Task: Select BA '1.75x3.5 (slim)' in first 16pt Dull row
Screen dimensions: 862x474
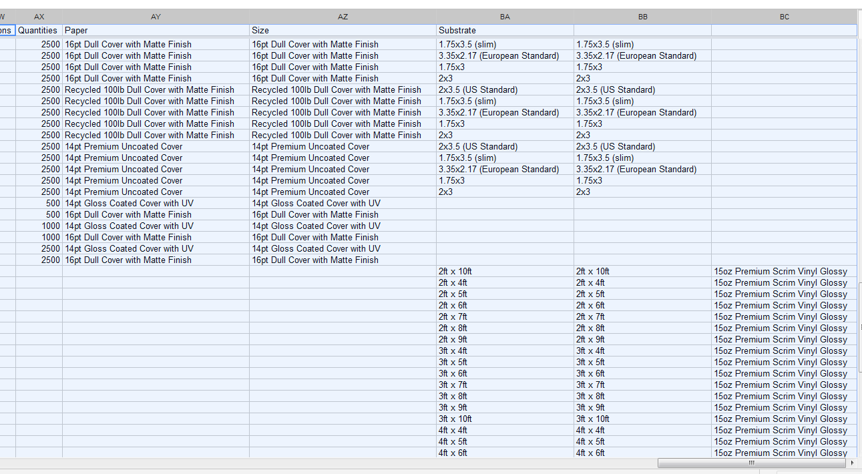Action: pyautogui.click(x=505, y=44)
